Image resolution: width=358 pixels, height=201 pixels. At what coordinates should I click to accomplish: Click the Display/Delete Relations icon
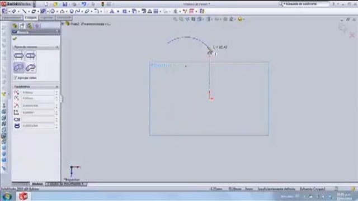(x=175, y=11)
